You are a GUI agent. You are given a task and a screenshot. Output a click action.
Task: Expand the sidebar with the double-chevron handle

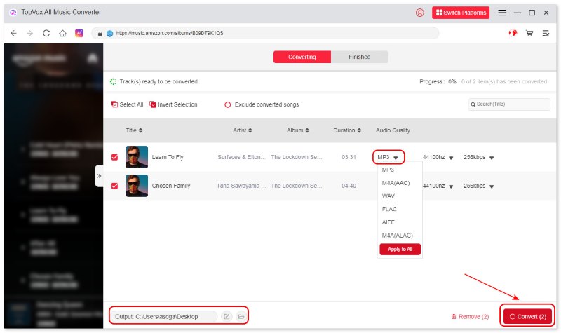[99, 176]
